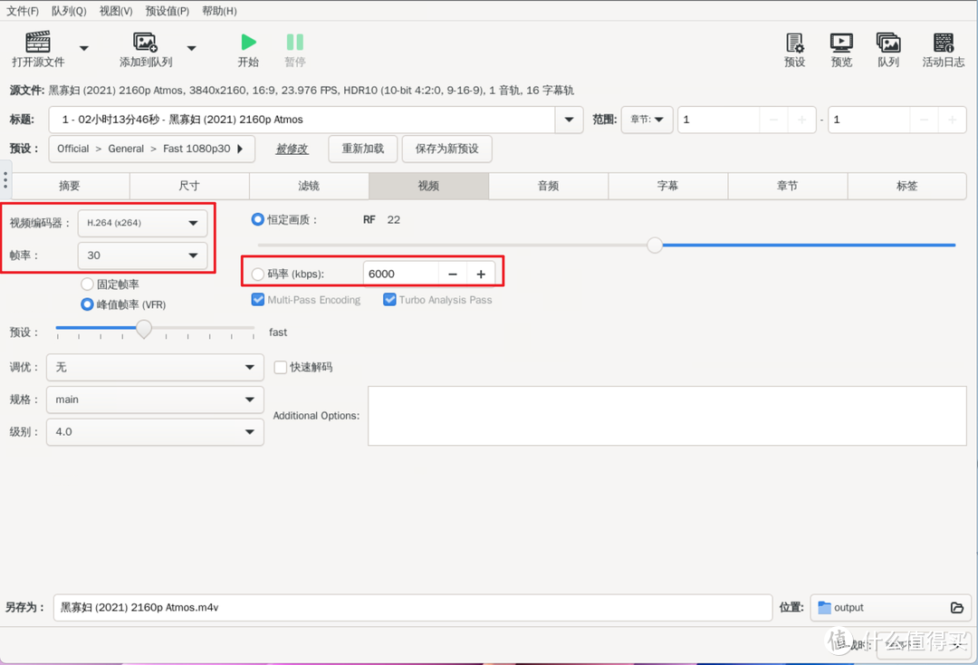Screen dimensions: 978x665
Task: Expand the 级别 dropdown showing 4.0
Action: [x=154, y=432]
